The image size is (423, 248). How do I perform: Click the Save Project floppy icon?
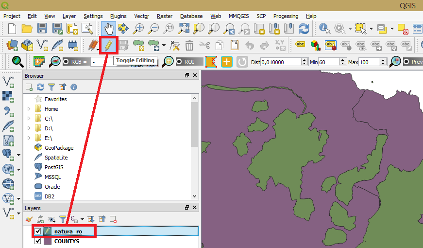click(x=43, y=29)
